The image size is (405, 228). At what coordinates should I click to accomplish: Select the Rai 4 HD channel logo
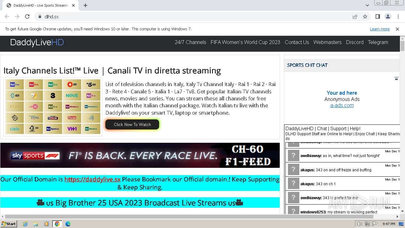91,96
